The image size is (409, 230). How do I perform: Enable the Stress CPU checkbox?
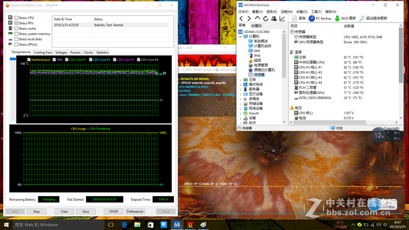(17, 18)
